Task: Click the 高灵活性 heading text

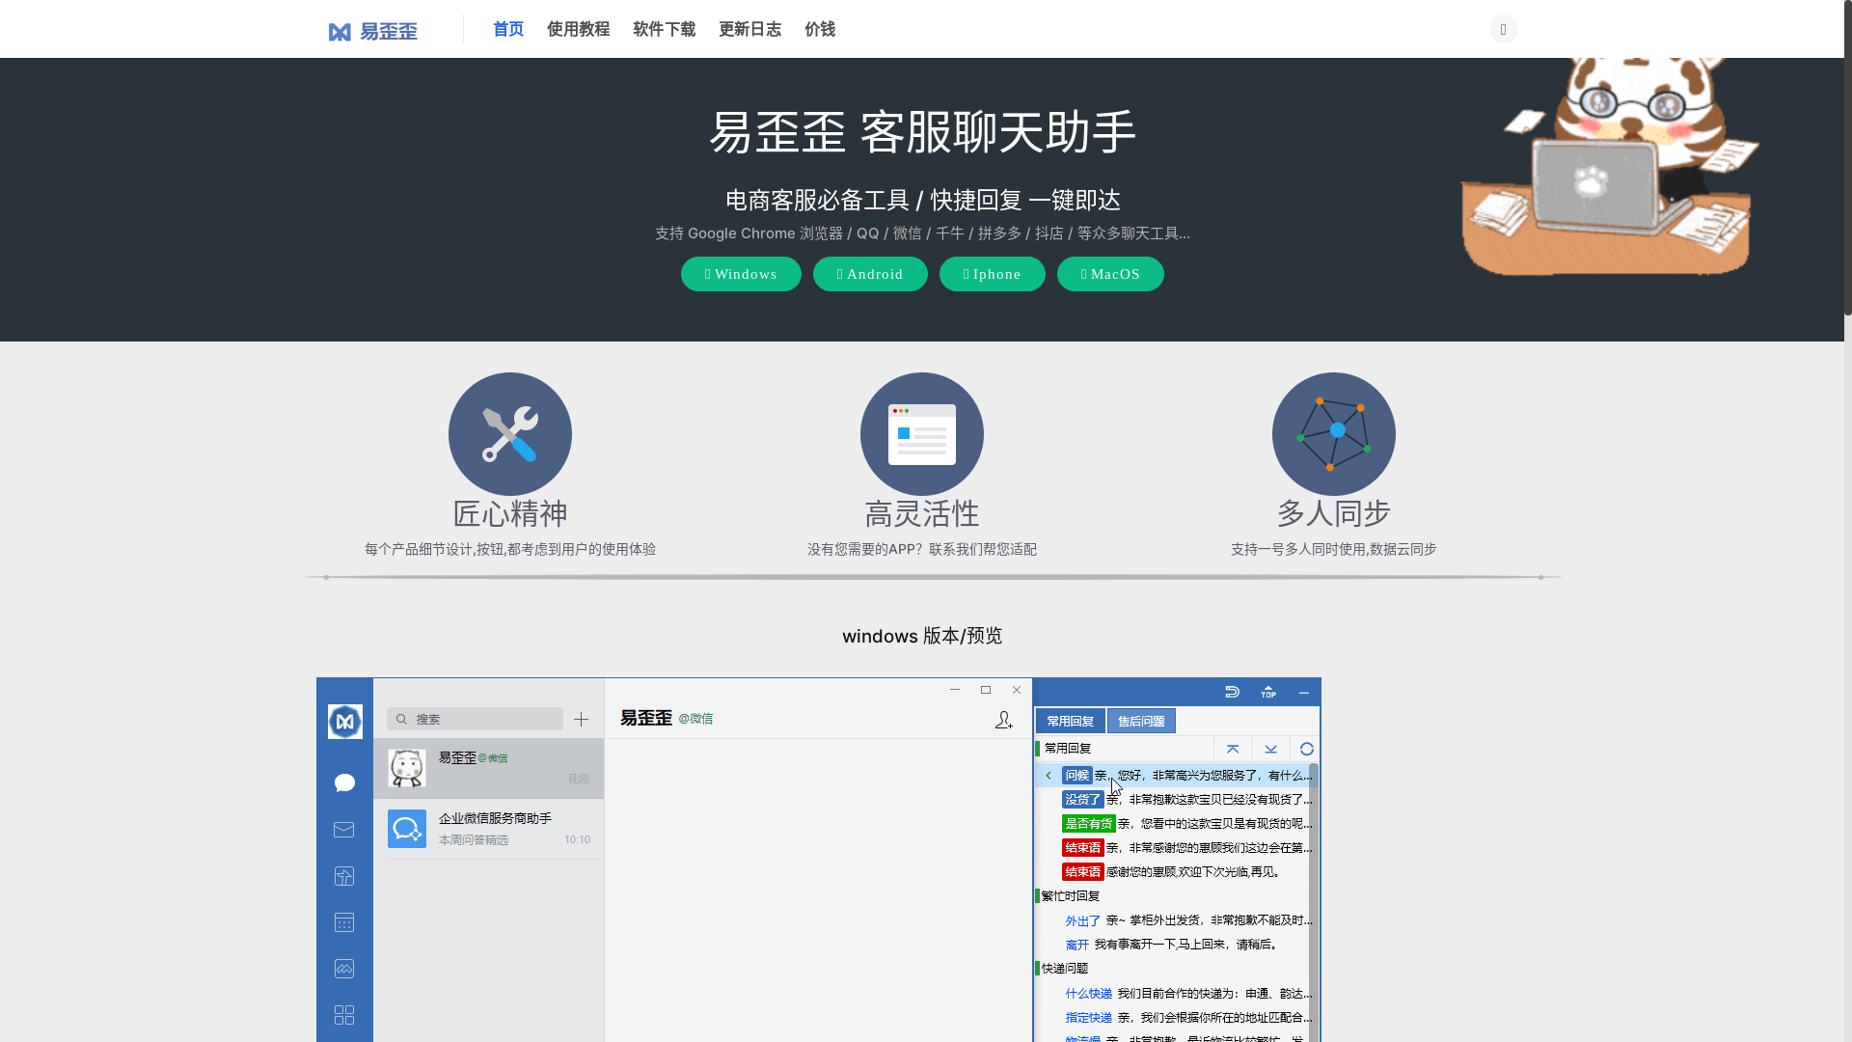Action: coord(922,513)
